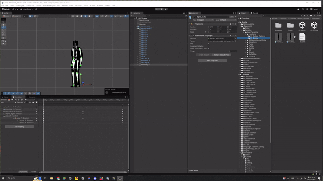This screenshot has width=323, height=181.
Task: Select the Rotate tool in Scene toolbar
Action: pos(4,30)
